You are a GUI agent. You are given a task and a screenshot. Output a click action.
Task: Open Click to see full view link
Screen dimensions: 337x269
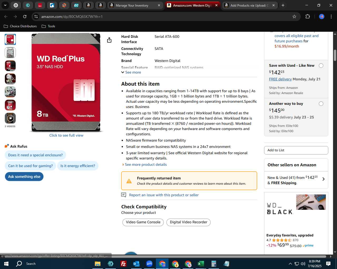click(66, 135)
